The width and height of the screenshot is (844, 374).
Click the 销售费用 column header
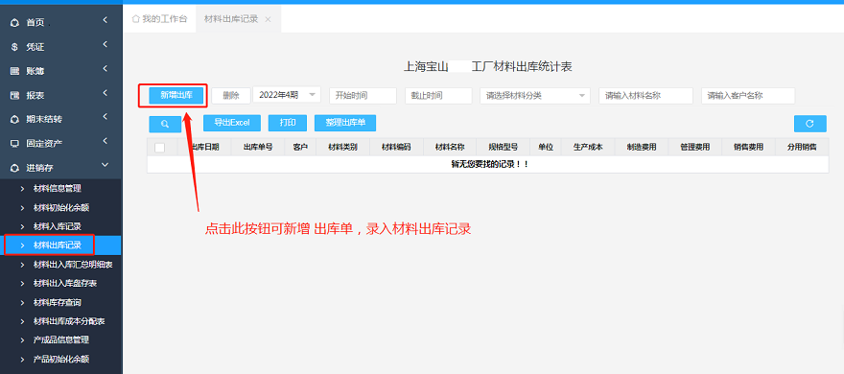[x=748, y=147]
